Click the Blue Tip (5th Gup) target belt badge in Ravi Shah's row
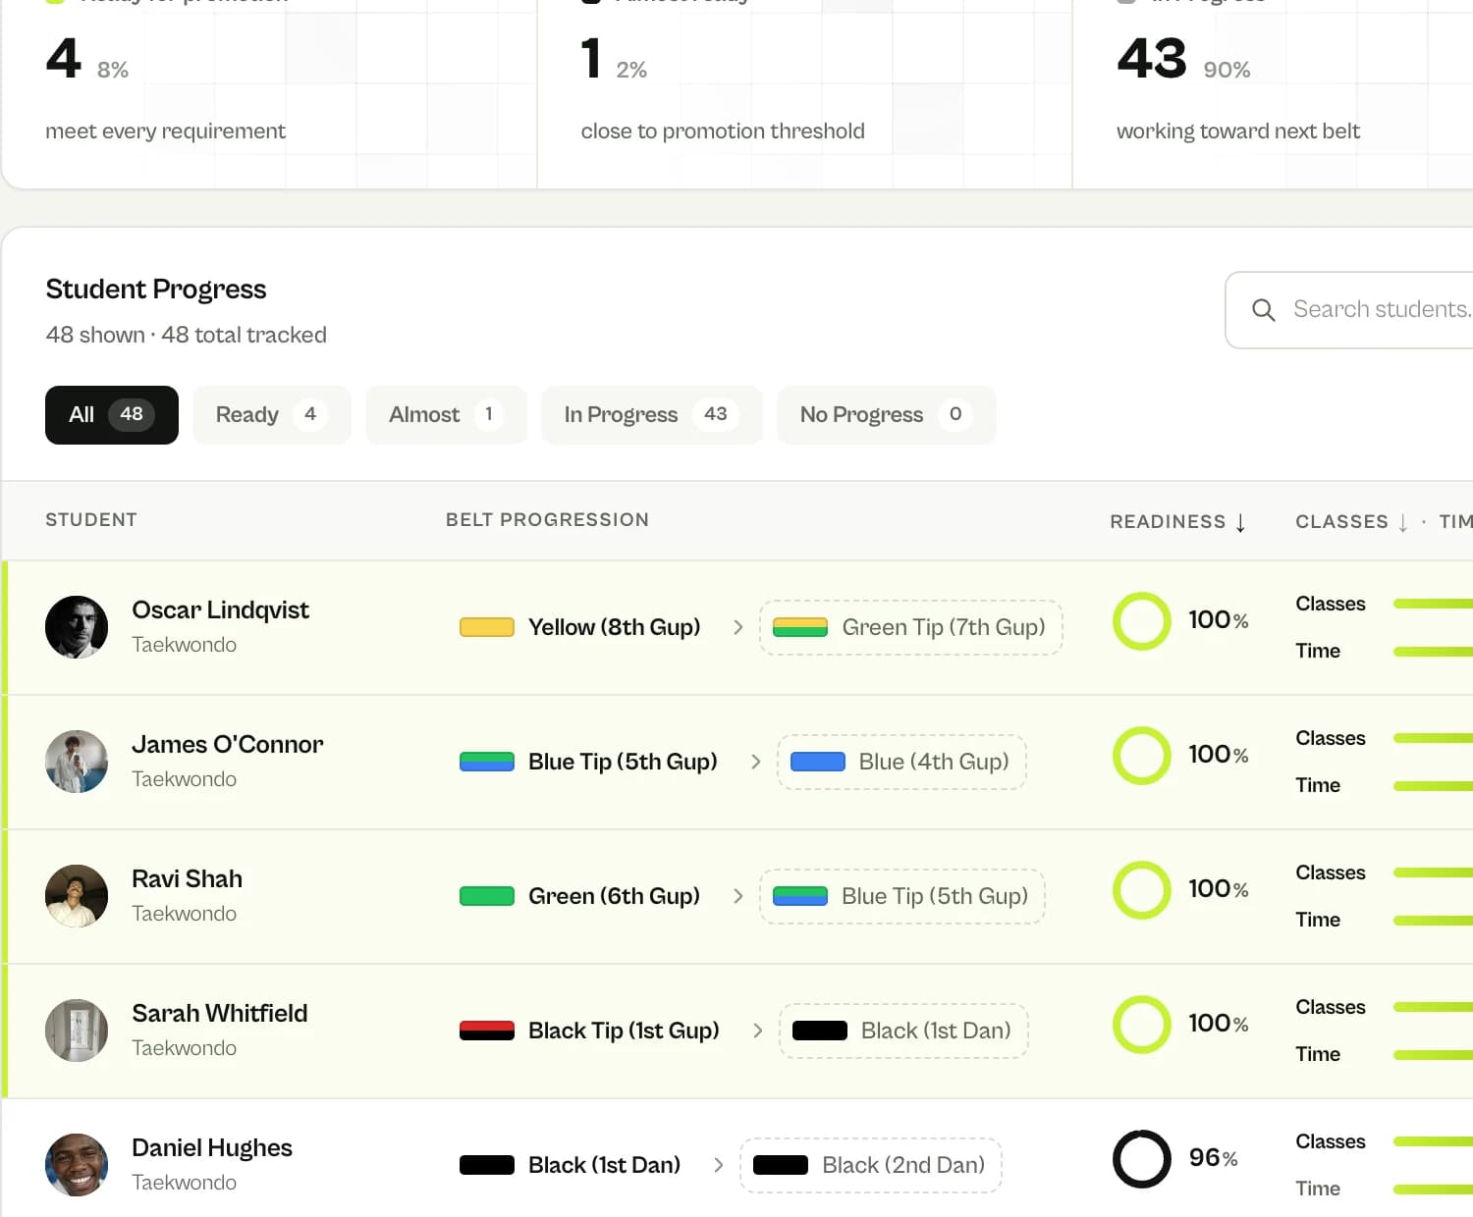 point(901,896)
